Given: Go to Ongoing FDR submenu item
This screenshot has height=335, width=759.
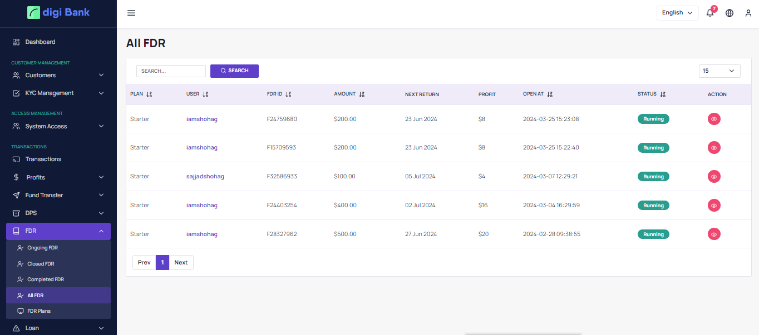Looking at the screenshot, I should click(x=42, y=248).
